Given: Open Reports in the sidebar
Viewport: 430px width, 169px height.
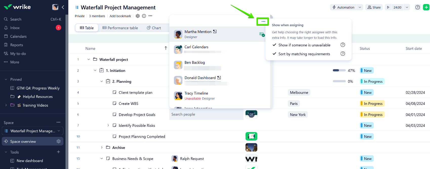Looking at the screenshot, I should (16, 45).
